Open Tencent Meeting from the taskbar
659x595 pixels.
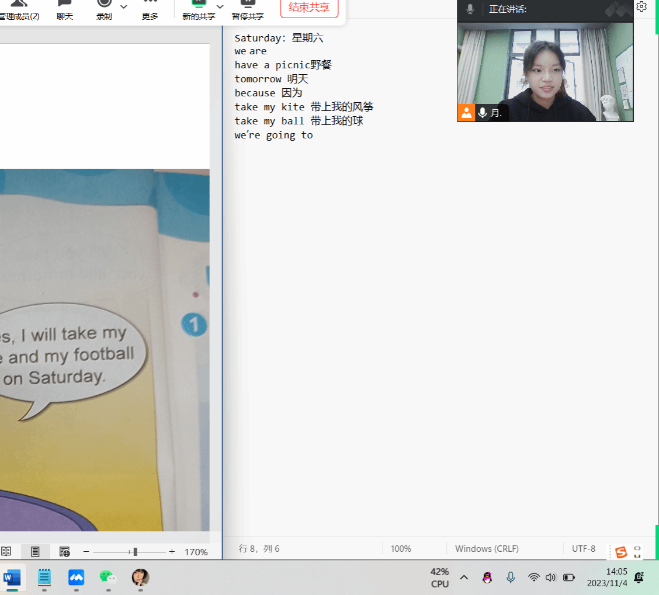pyautogui.click(x=77, y=577)
